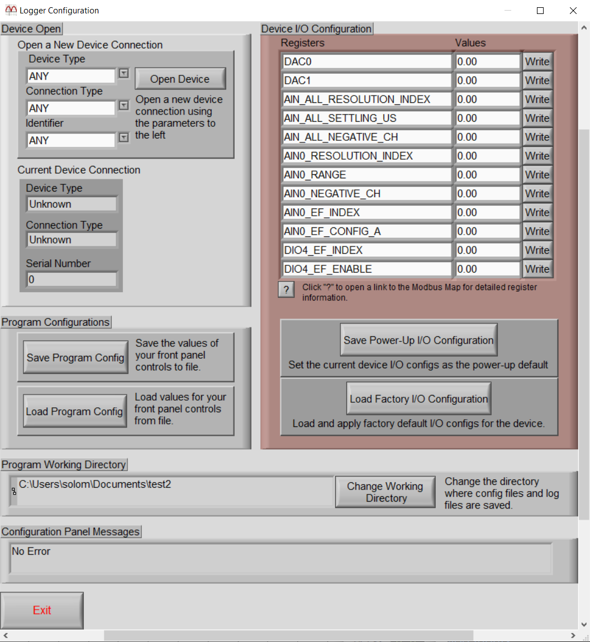This screenshot has height=642, width=590.
Task: Click the Serial Number field showing 0
Action: (72, 279)
